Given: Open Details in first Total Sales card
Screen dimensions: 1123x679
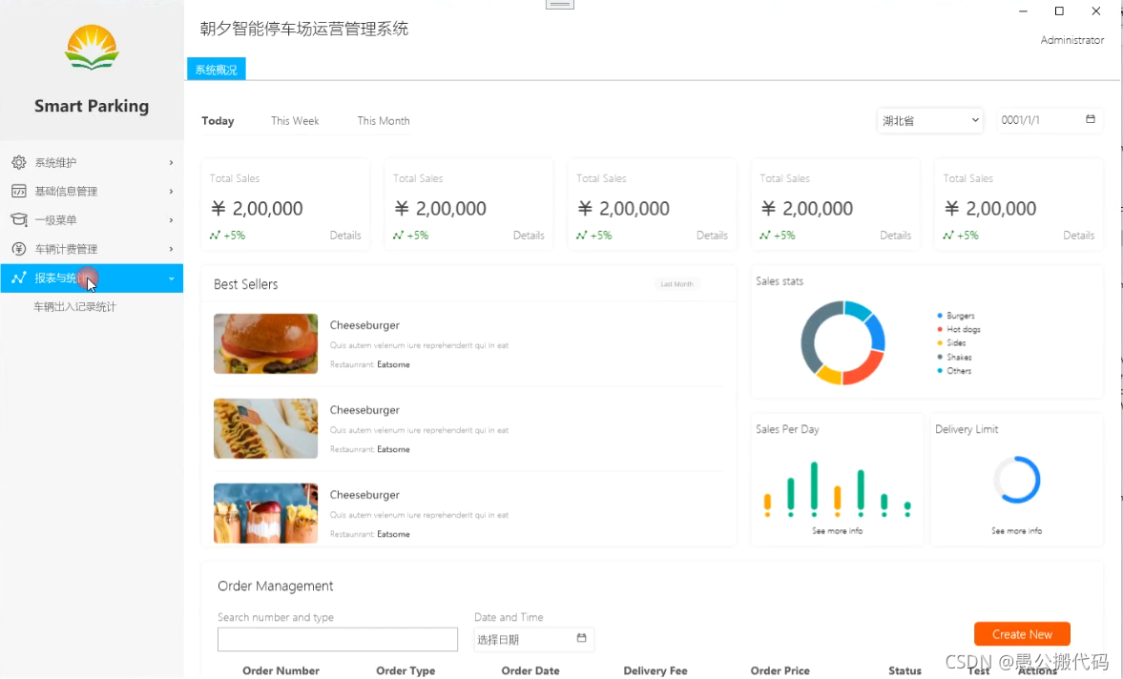Looking at the screenshot, I should (345, 236).
